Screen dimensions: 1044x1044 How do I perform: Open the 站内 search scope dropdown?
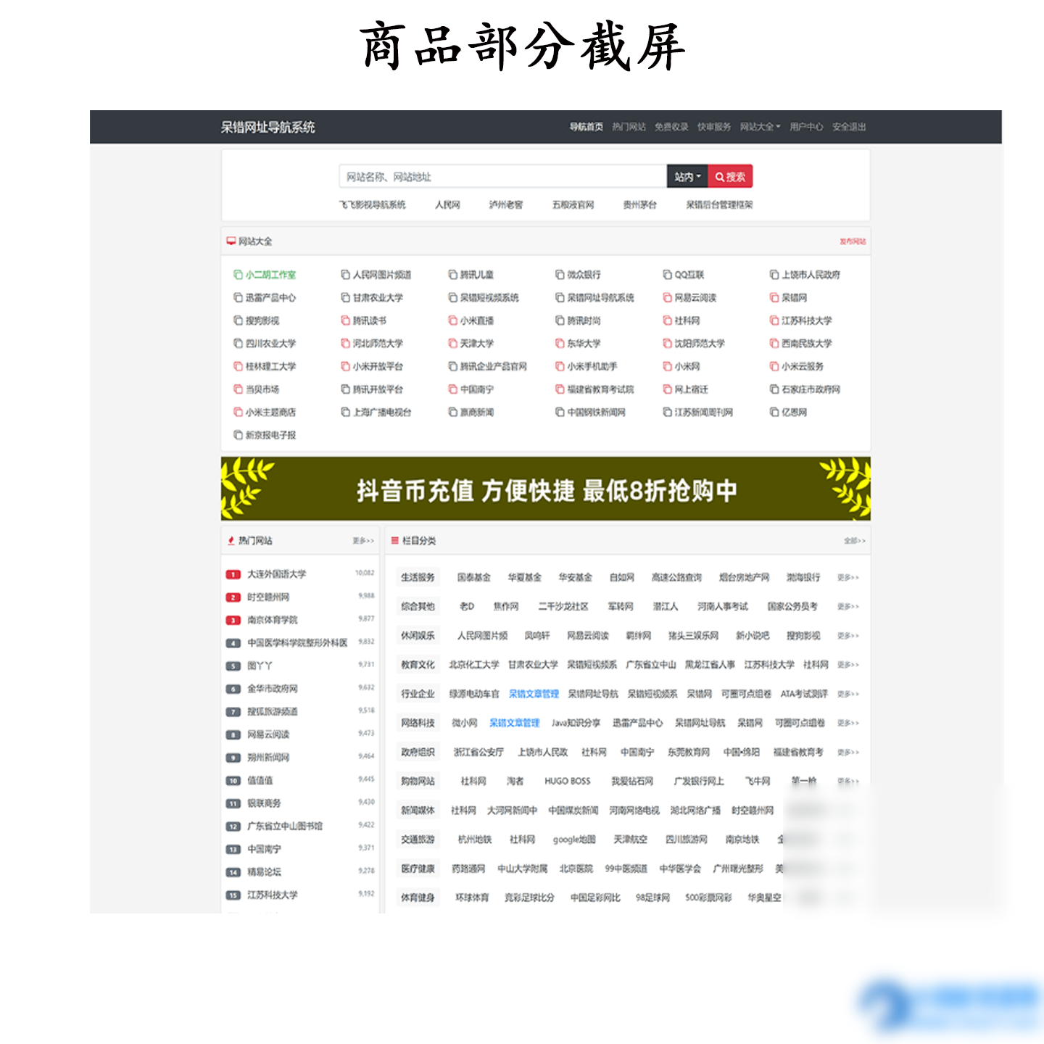pyautogui.click(x=684, y=175)
